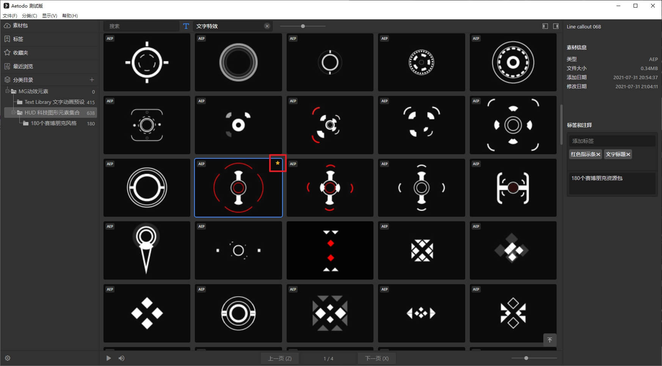Select the pin-shaped marker thumbnail
Screen dimensions: 662x366
pyautogui.click(x=147, y=250)
